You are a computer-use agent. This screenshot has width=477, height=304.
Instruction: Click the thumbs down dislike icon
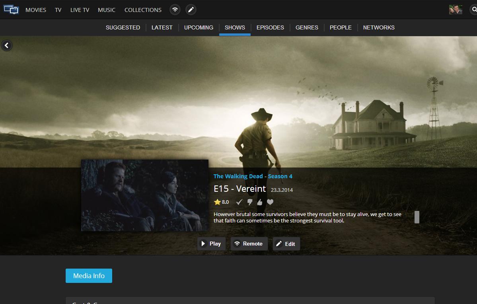coord(250,202)
